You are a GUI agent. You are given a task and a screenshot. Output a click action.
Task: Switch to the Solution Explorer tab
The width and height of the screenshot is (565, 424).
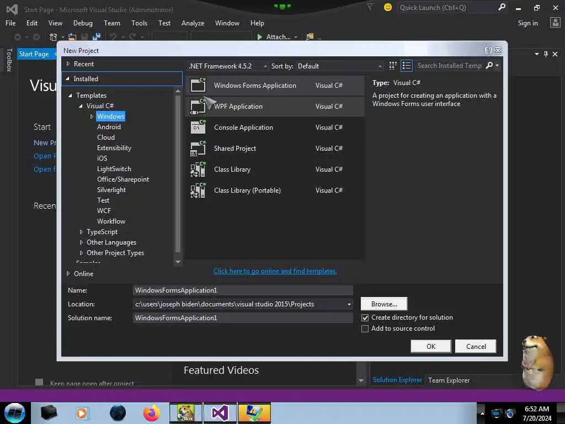tap(397, 380)
